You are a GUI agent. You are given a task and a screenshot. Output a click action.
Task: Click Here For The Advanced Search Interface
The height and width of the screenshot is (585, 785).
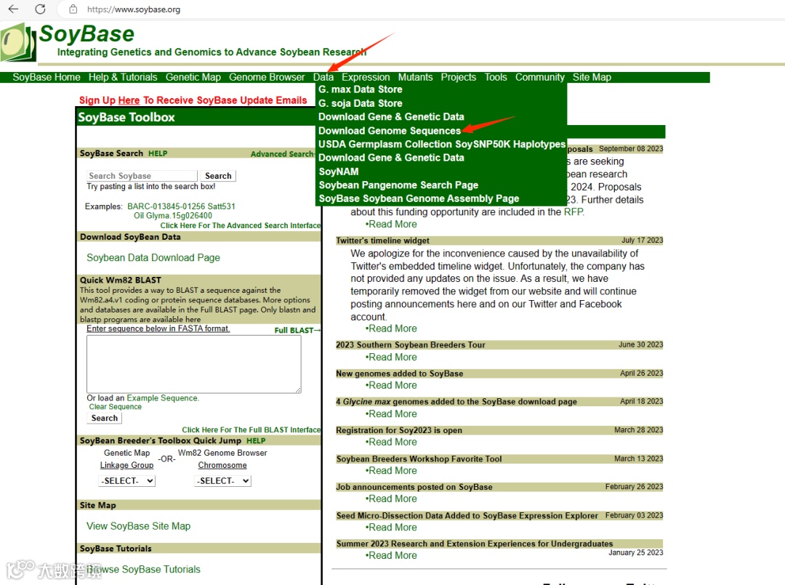(x=241, y=226)
